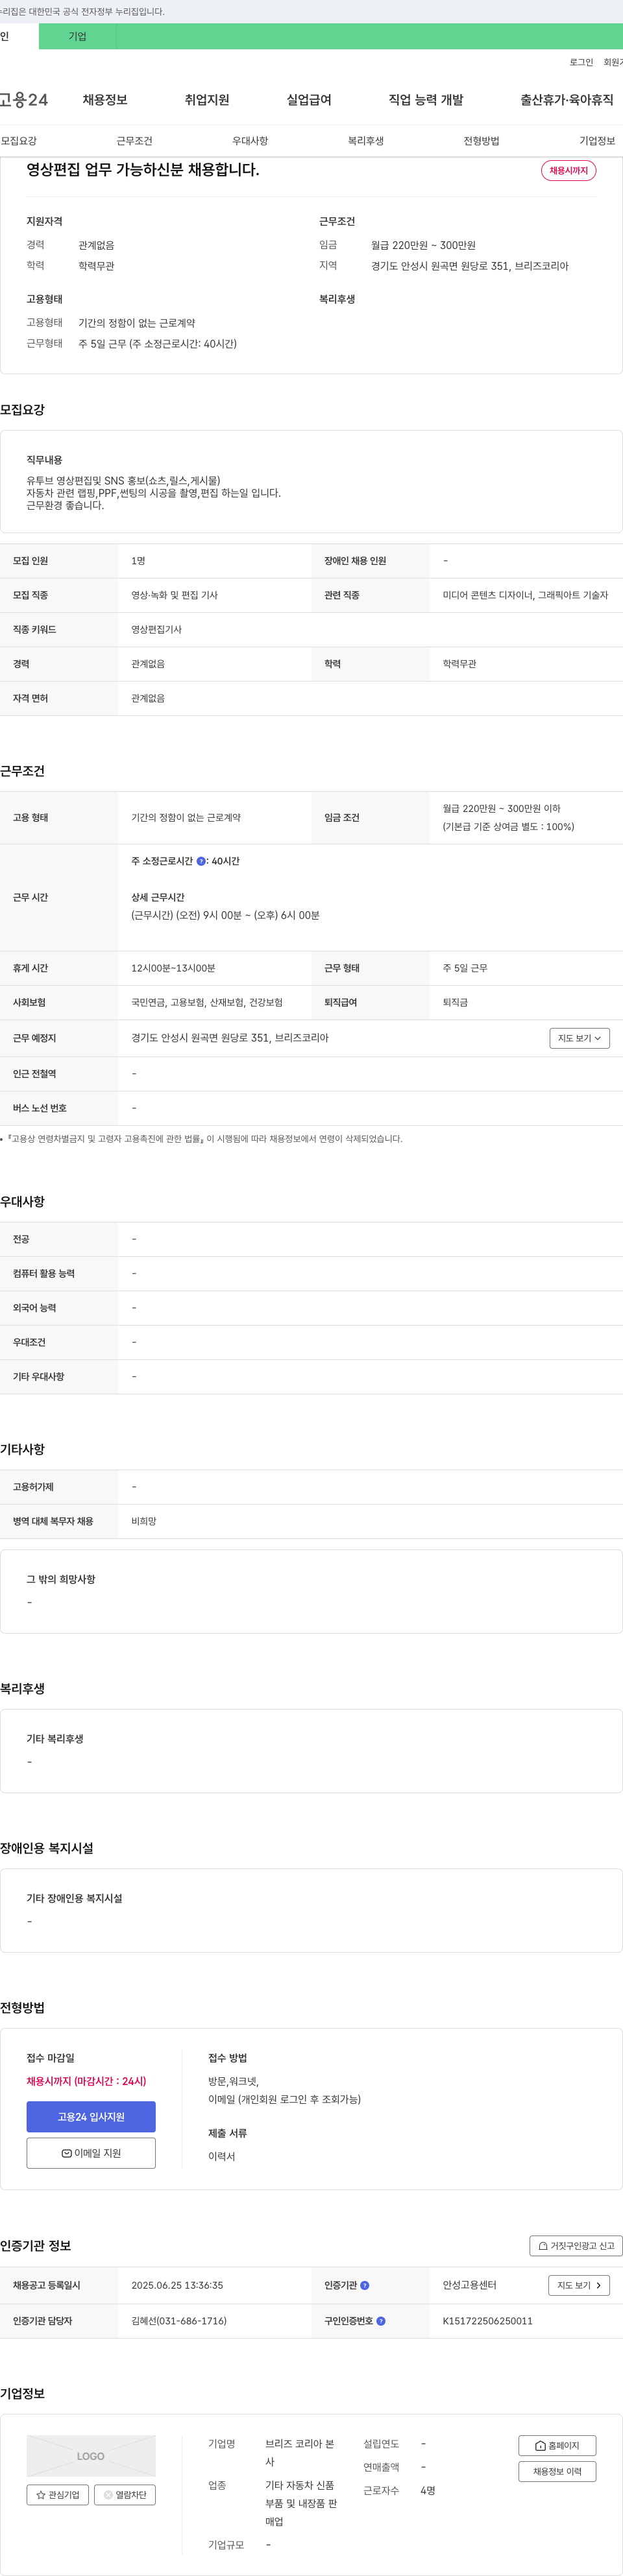Click the home icon on 홈페이지 button

point(540,2446)
